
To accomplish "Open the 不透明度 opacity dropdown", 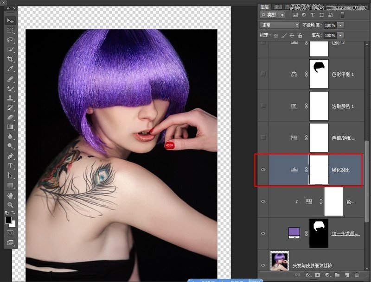I will (x=339, y=25).
